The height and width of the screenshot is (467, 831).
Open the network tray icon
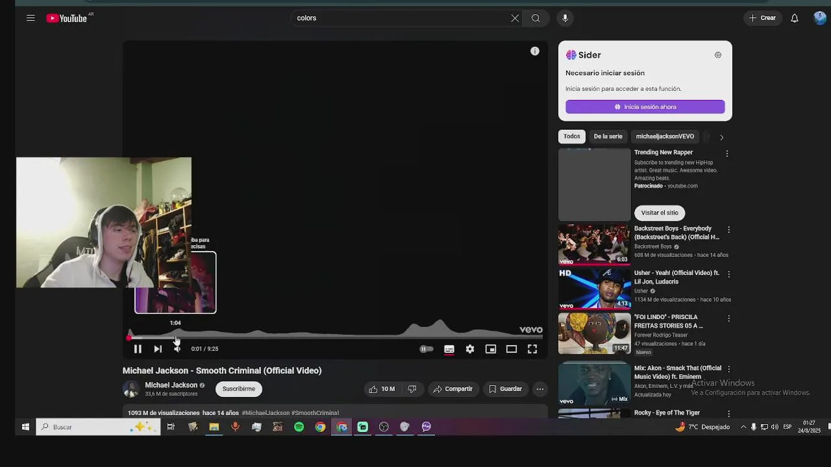pyautogui.click(x=764, y=427)
